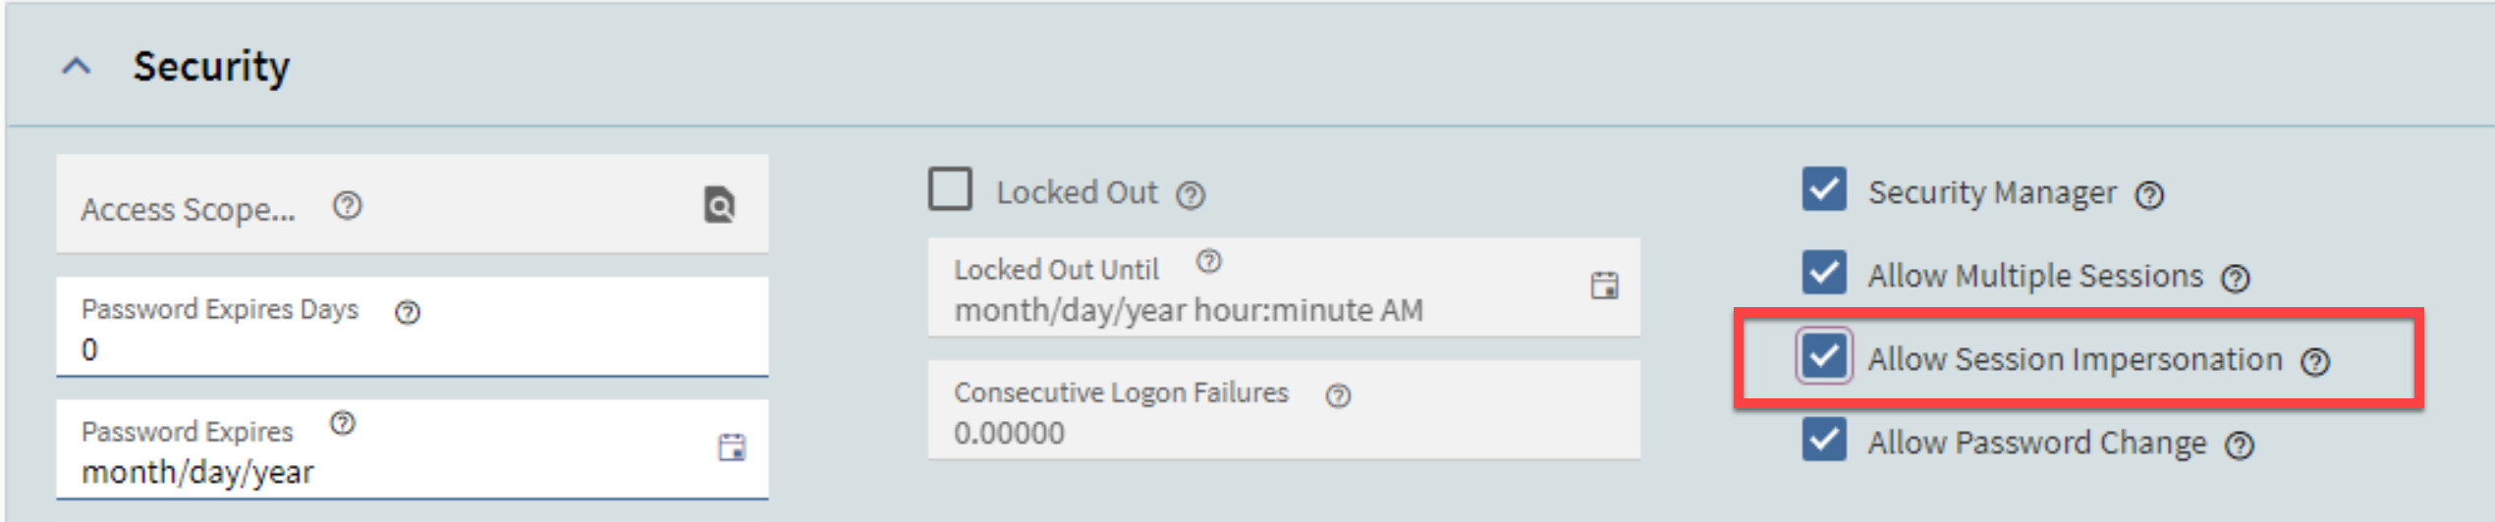Show help for Consecutive Logon Failures
The width and height of the screenshot is (2495, 522).
pos(1338,395)
